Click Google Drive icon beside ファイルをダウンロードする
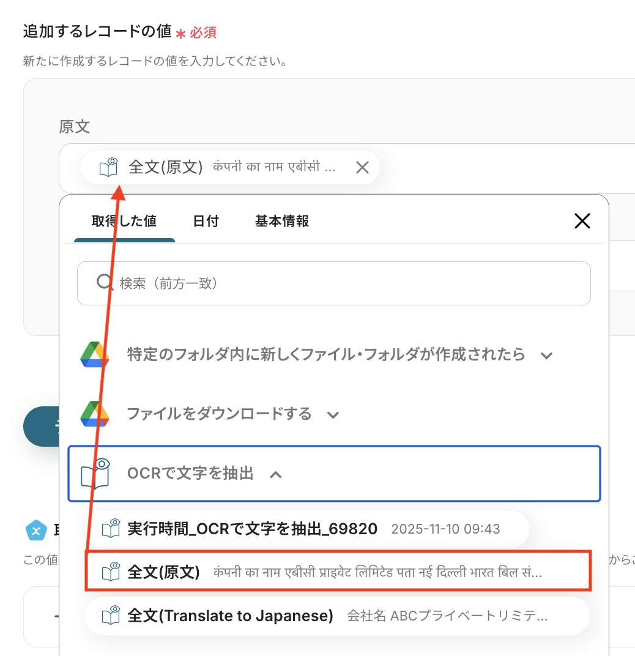The height and width of the screenshot is (656, 635). point(94,414)
